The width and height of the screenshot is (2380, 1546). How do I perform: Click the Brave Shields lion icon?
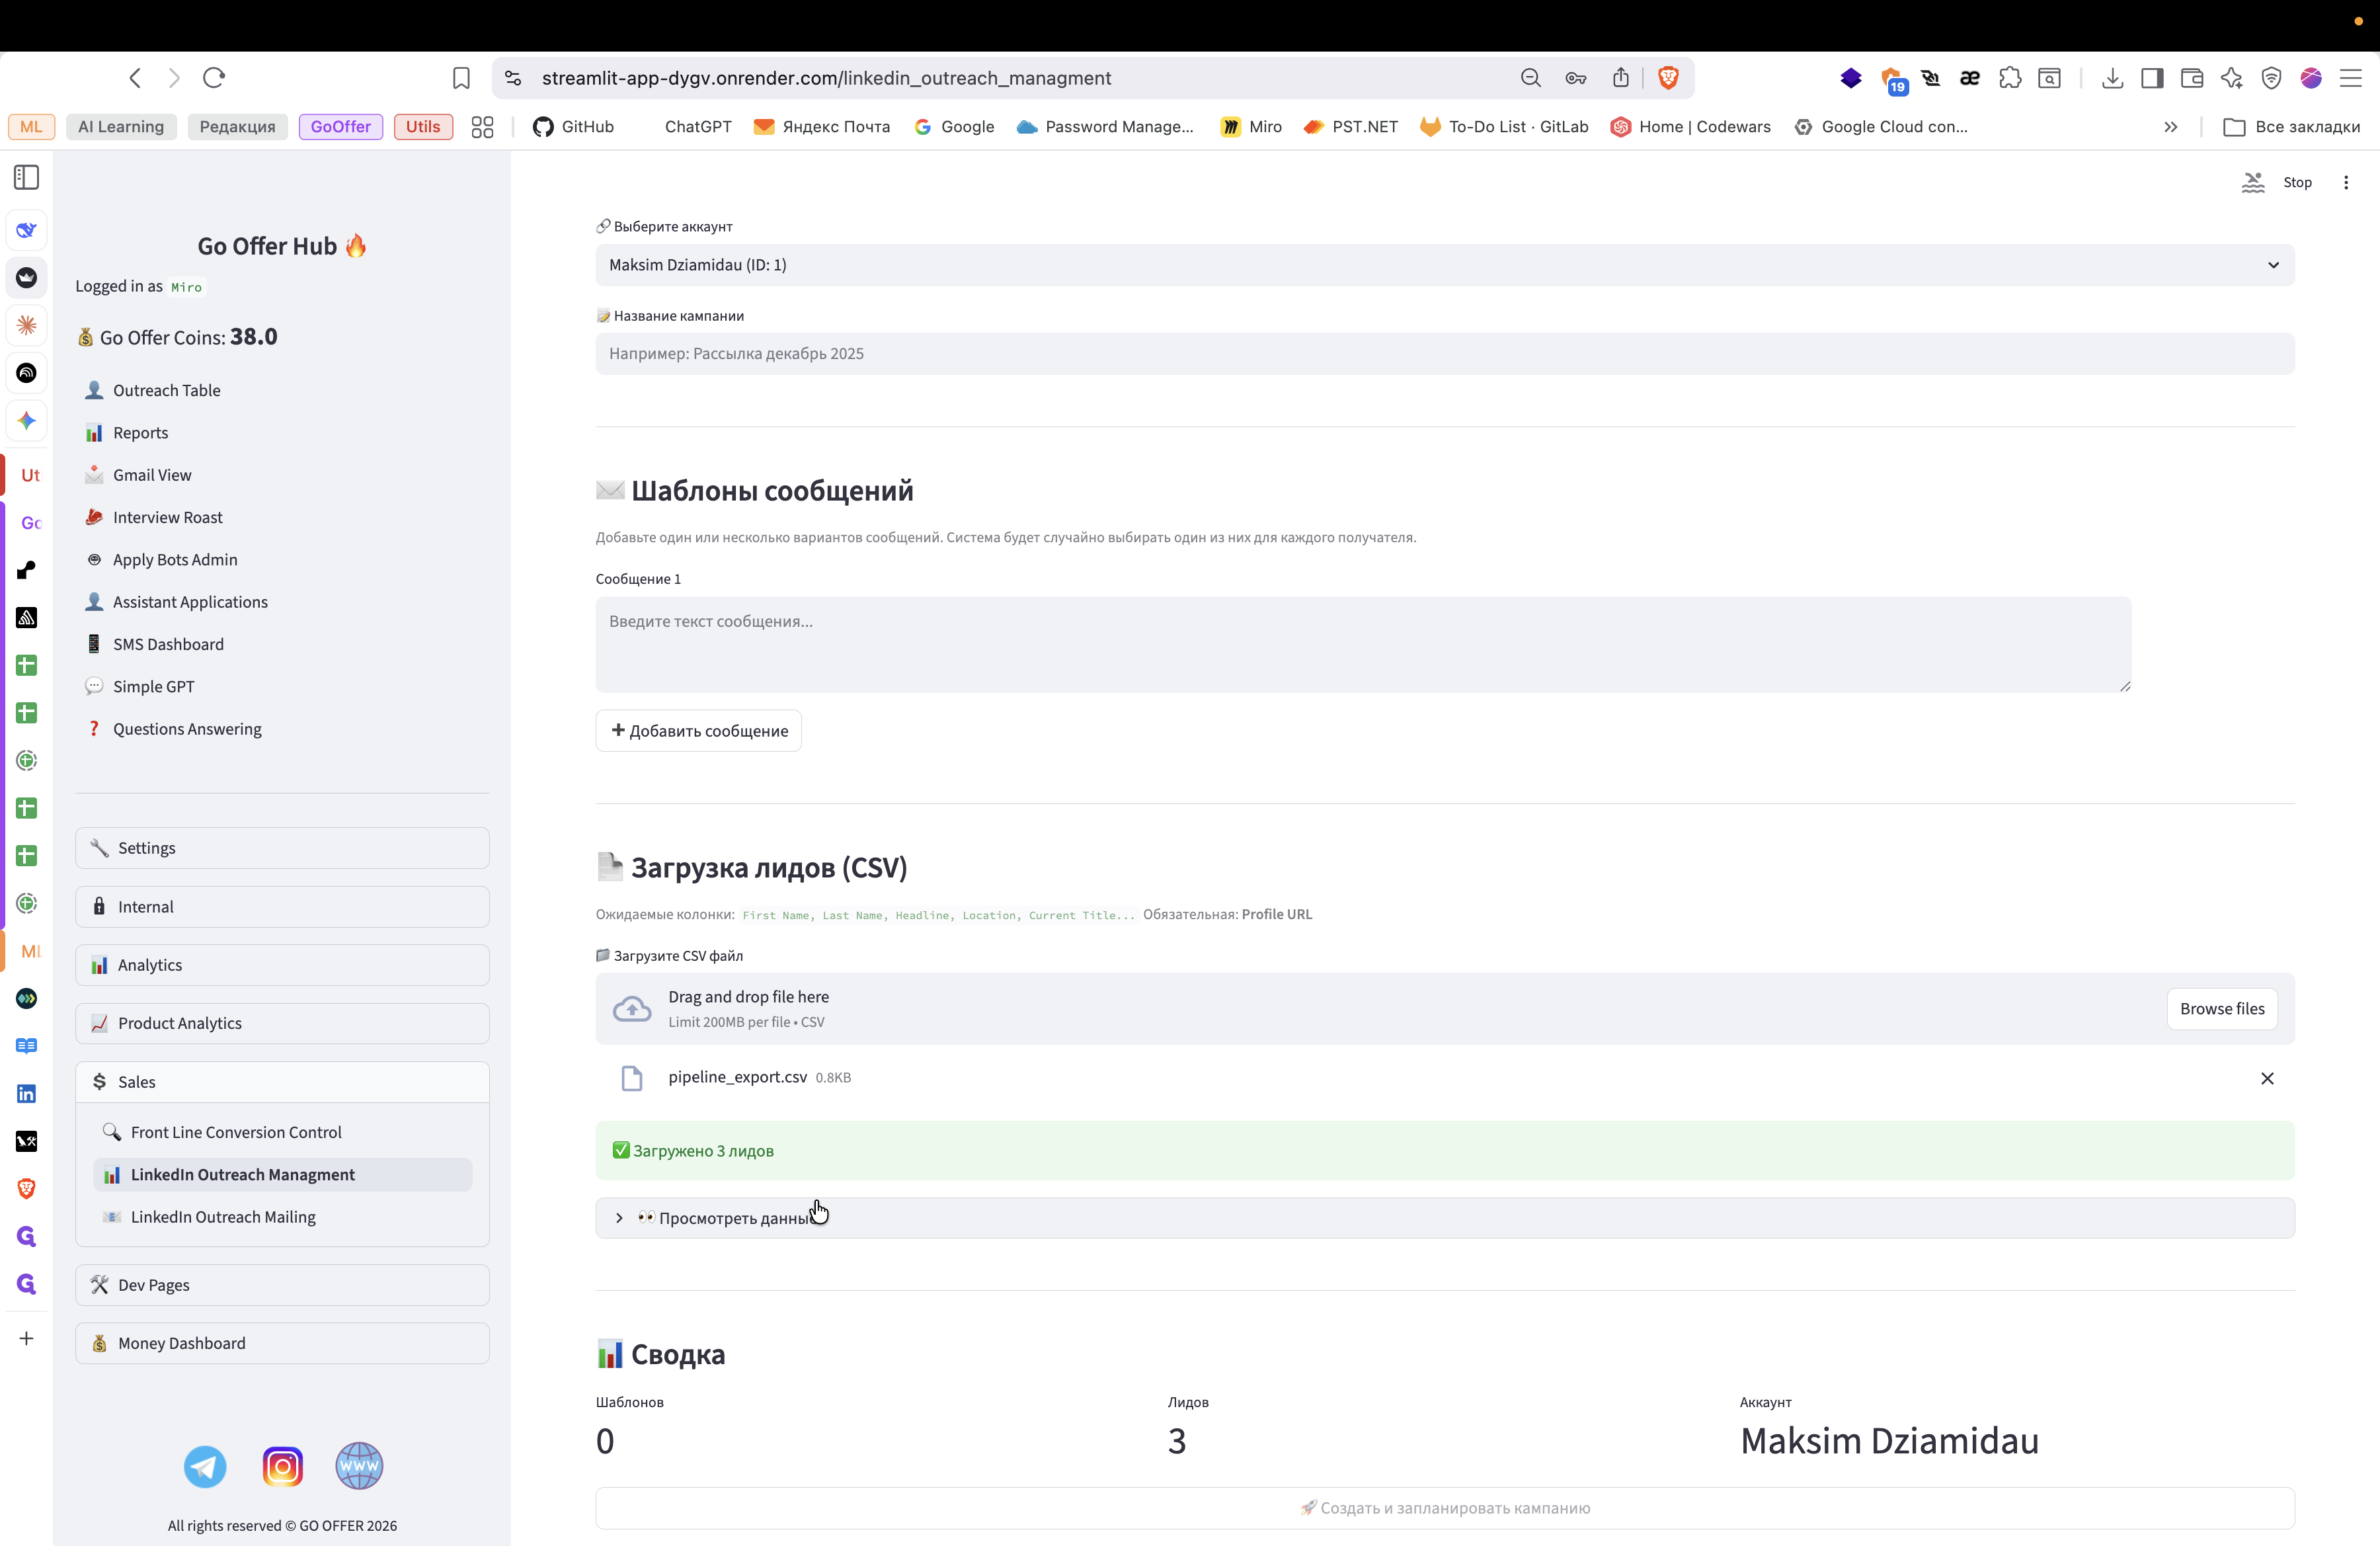pos(1668,78)
